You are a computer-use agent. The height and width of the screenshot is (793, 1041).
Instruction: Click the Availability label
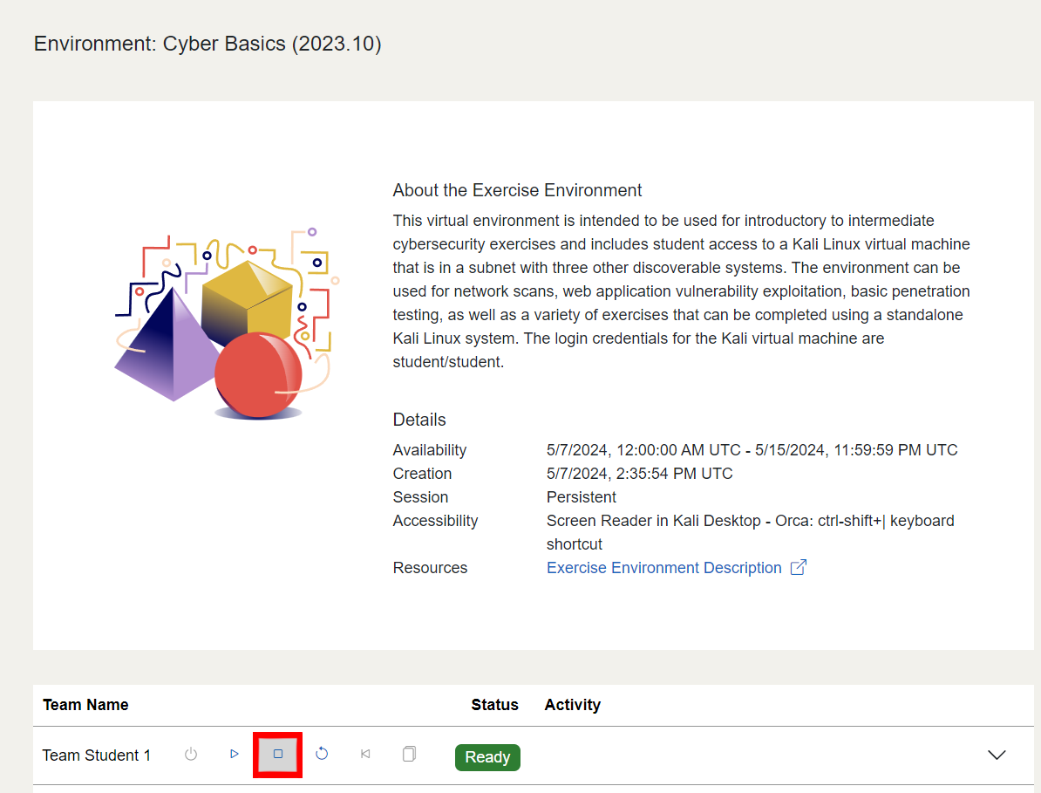430,450
